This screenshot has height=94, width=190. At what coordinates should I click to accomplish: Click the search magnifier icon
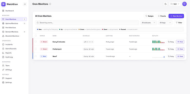(x=38, y=22)
